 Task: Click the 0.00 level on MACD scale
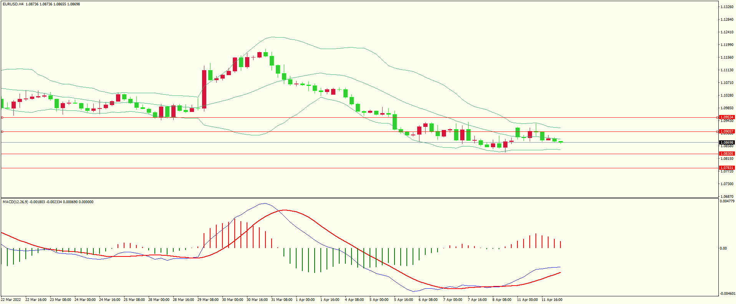(723, 248)
